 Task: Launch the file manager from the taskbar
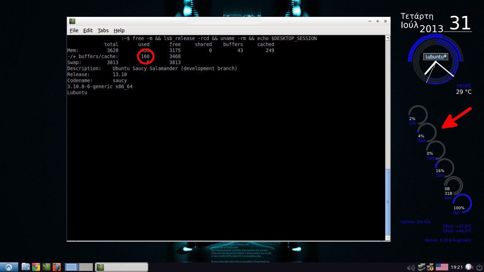coord(26,267)
